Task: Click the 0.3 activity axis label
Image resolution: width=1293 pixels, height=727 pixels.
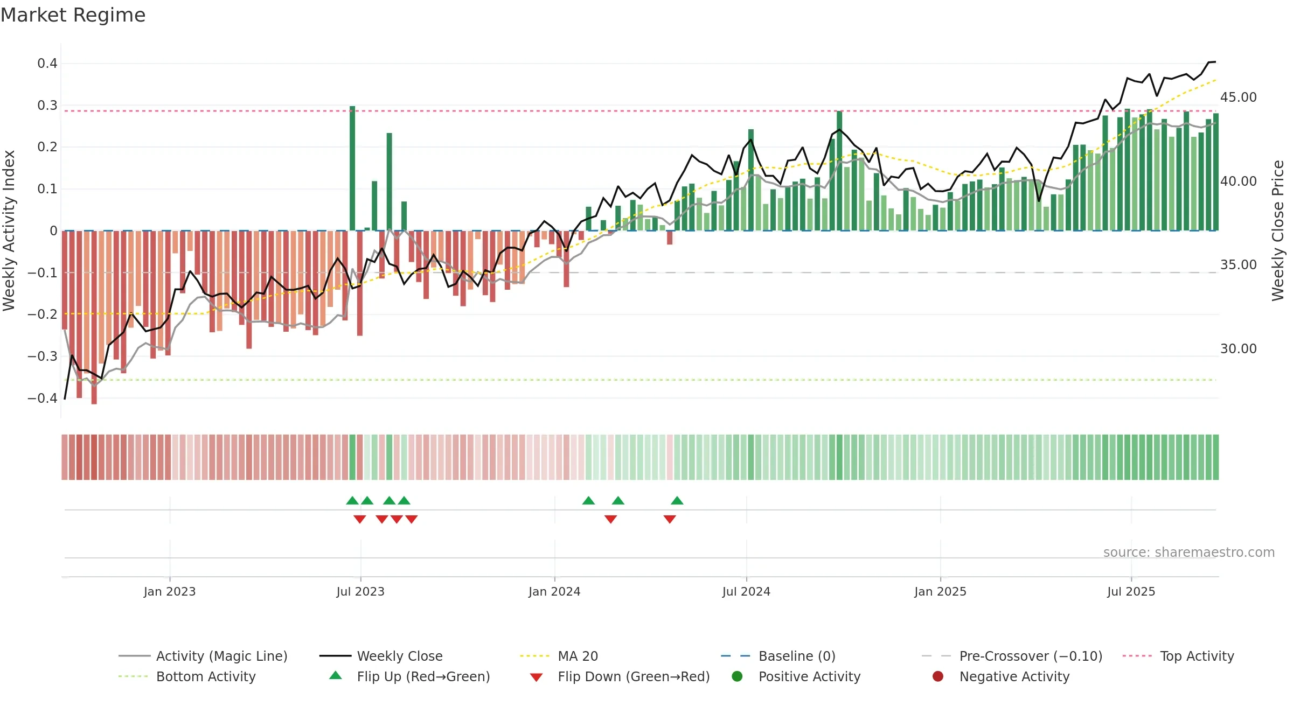Action: (x=47, y=106)
